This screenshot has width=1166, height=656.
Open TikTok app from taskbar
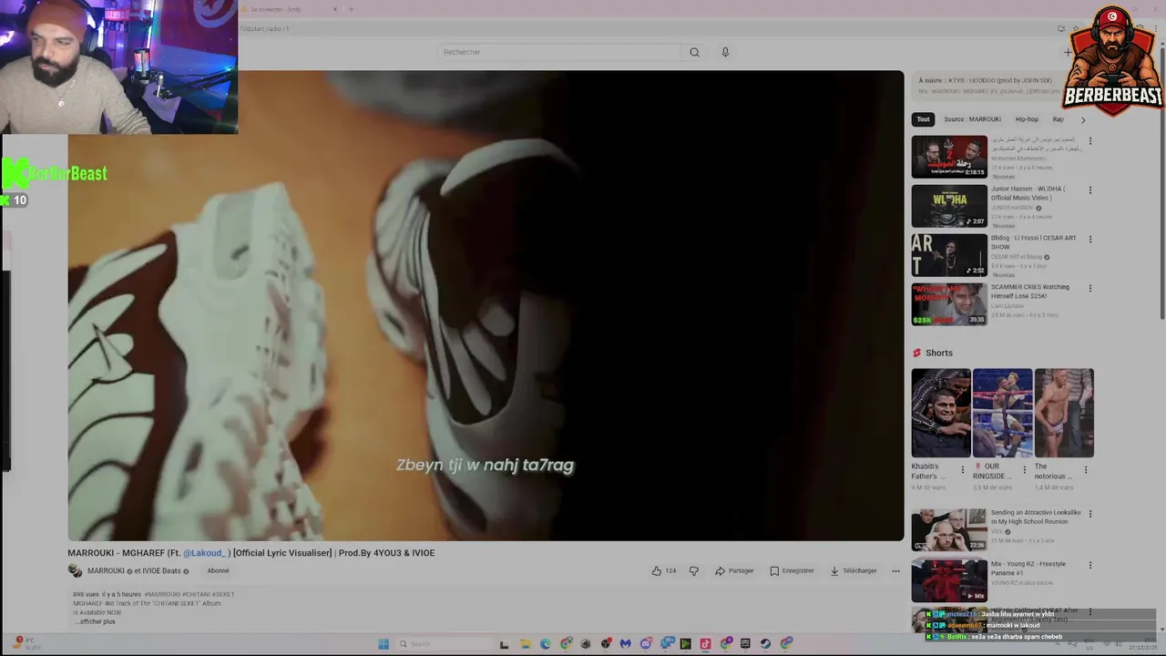706,644
